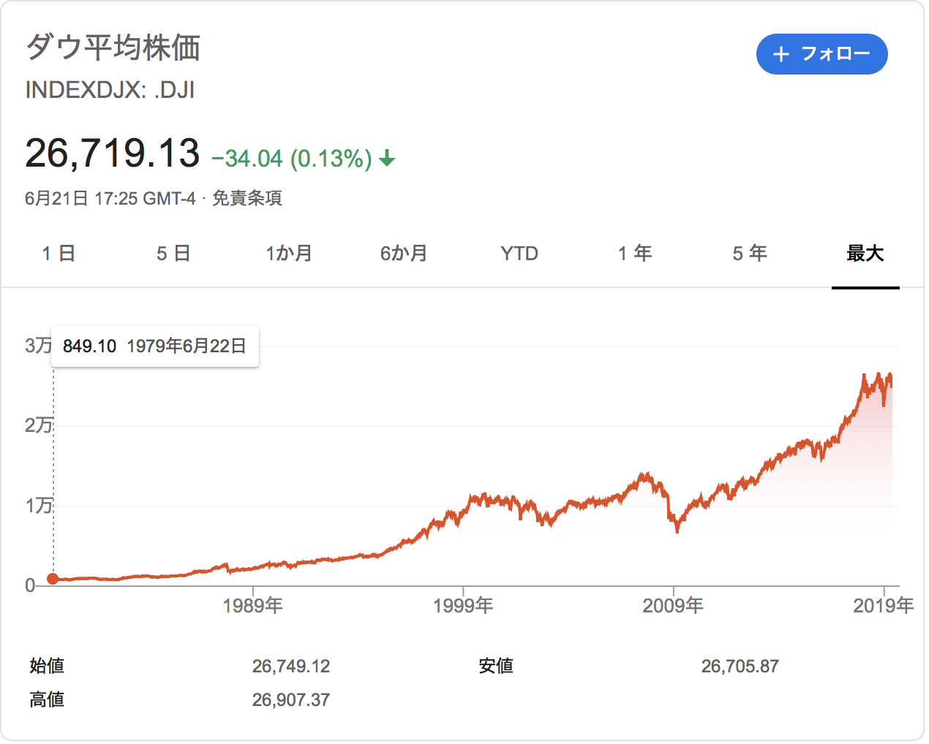Select the 最大 range tab
The height and width of the screenshot is (744, 929).
coord(865,254)
